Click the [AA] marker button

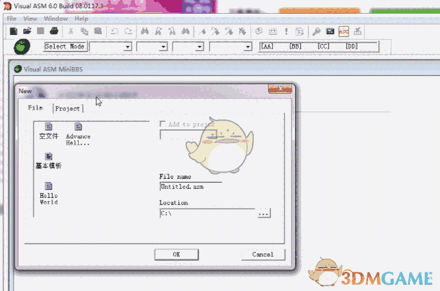click(x=267, y=47)
